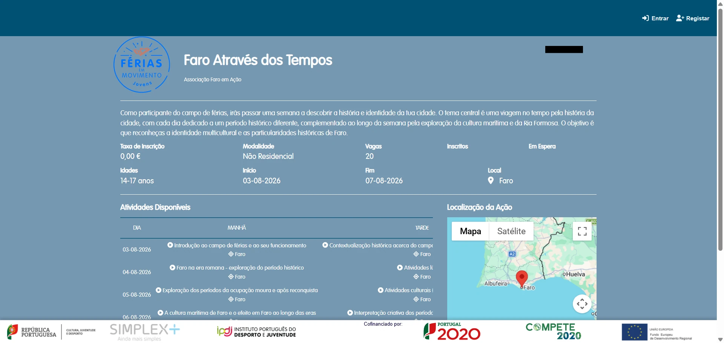Click the 'Atividades Disponíveis' heading
Viewport: 724px width, 343px height.
click(155, 207)
